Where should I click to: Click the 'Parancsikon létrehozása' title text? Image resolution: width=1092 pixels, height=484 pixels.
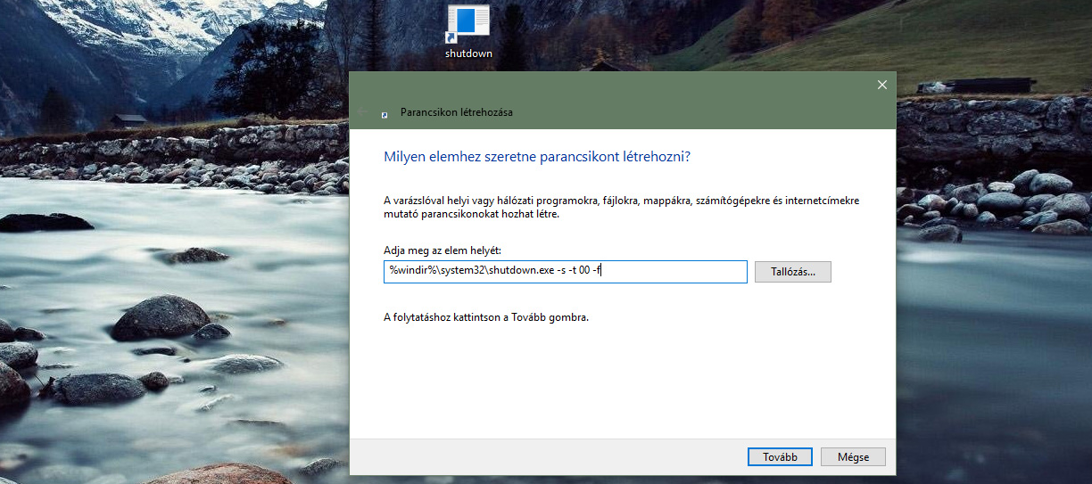pyautogui.click(x=456, y=113)
